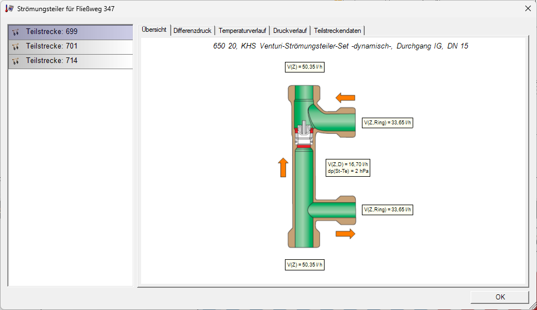Confirm the dialog with OK
Viewport: 537px width, 310px height.
coord(500,297)
